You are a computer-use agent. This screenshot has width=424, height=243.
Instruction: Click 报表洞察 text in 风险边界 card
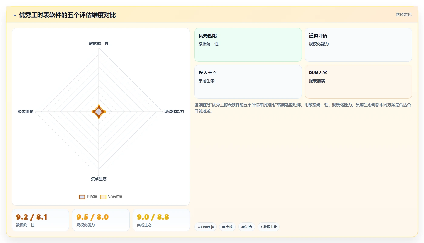point(317,81)
